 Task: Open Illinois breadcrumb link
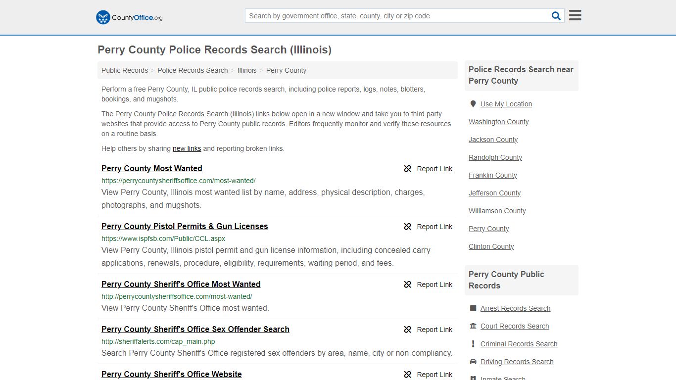coord(247,70)
